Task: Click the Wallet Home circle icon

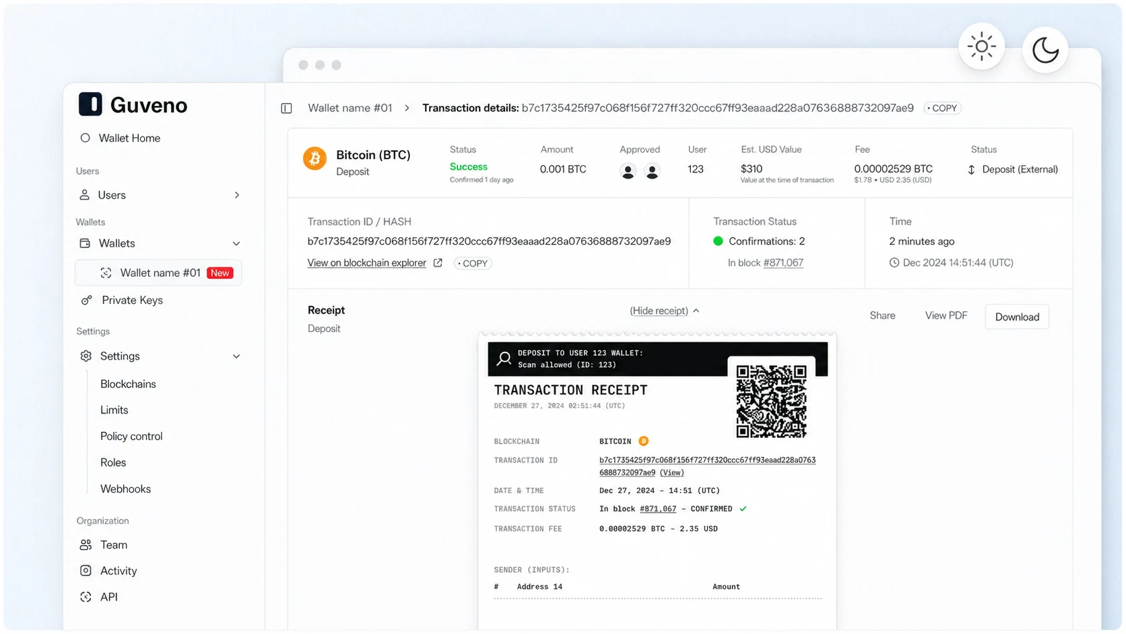Action: point(85,137)
